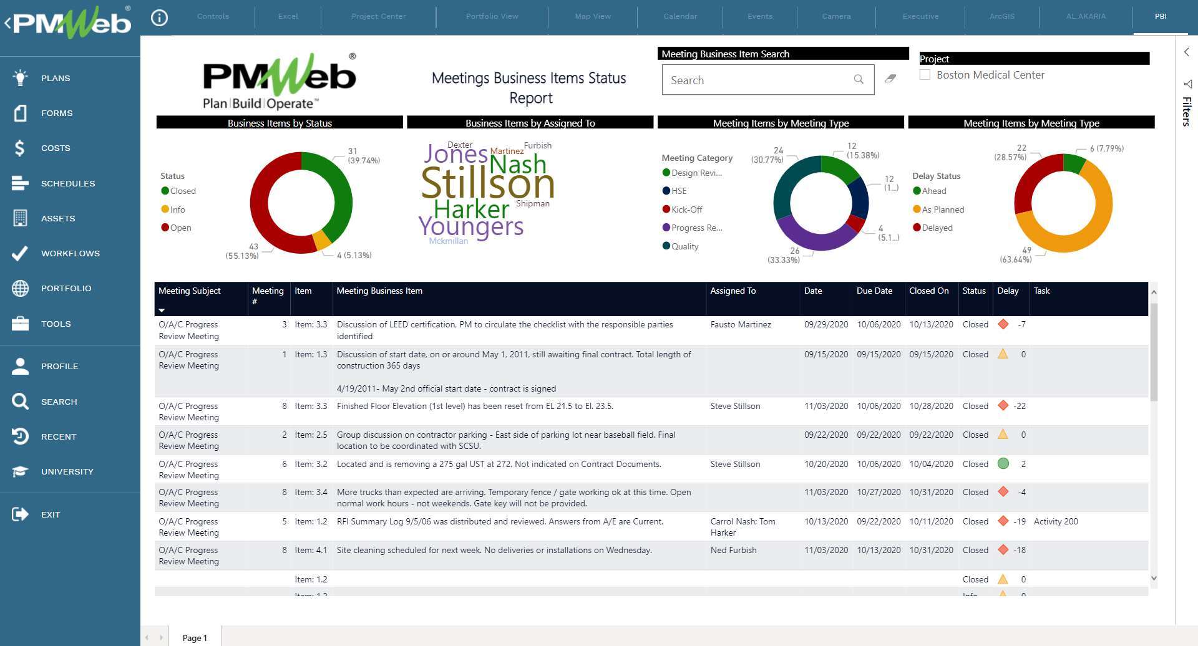Collapse the sidebar using PMWeb logo arrow
The image size is (1198, 646).
point(7,24)
